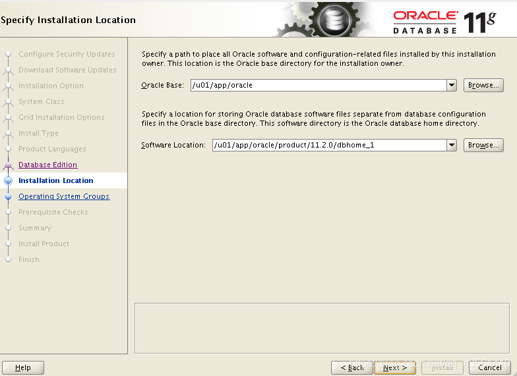Click the System Class step
The image size is (517, 376).
41,101
